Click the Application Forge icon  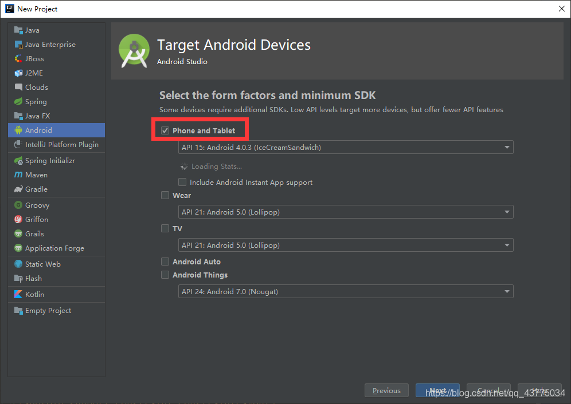[x=18, y=248]
